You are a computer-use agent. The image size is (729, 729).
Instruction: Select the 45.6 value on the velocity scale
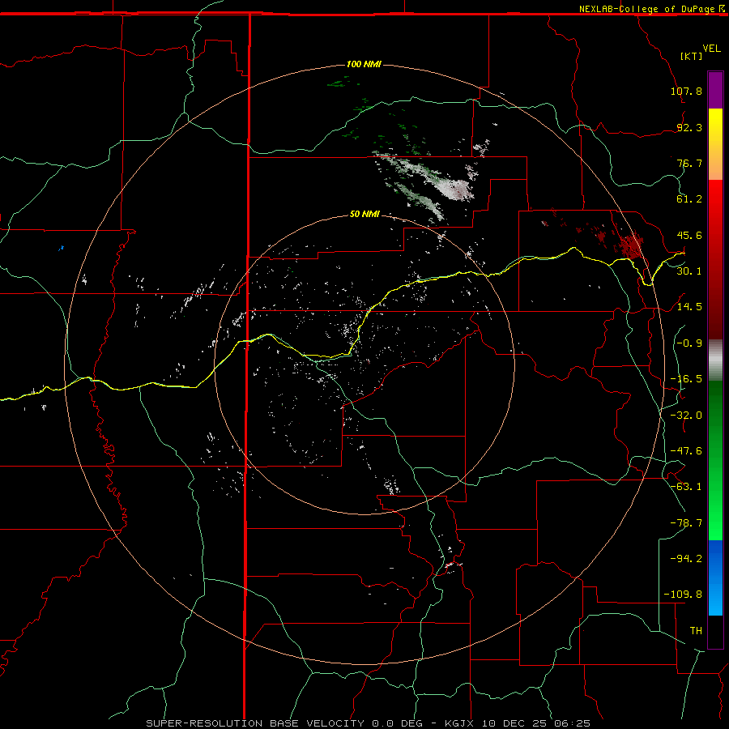coord(689,235)
